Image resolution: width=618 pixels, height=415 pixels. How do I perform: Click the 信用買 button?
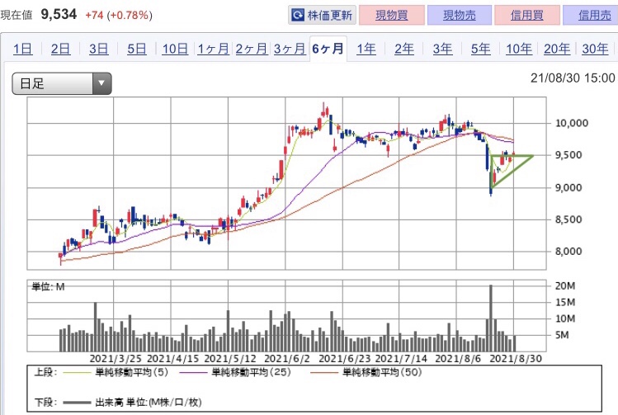click(x=527, y=16)
